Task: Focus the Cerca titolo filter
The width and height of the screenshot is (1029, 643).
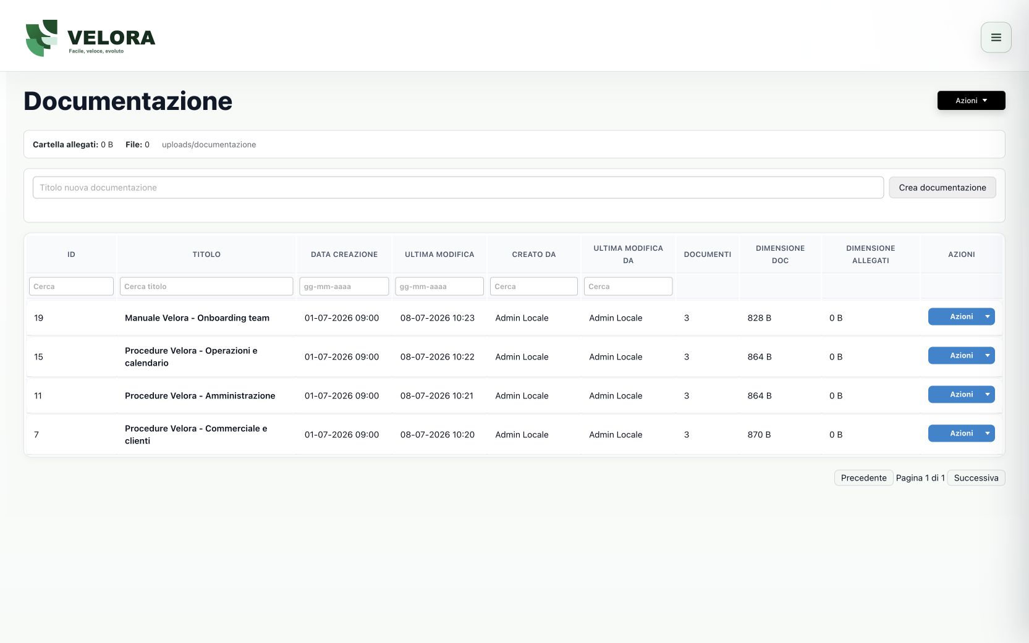Action: click(206, 287)
